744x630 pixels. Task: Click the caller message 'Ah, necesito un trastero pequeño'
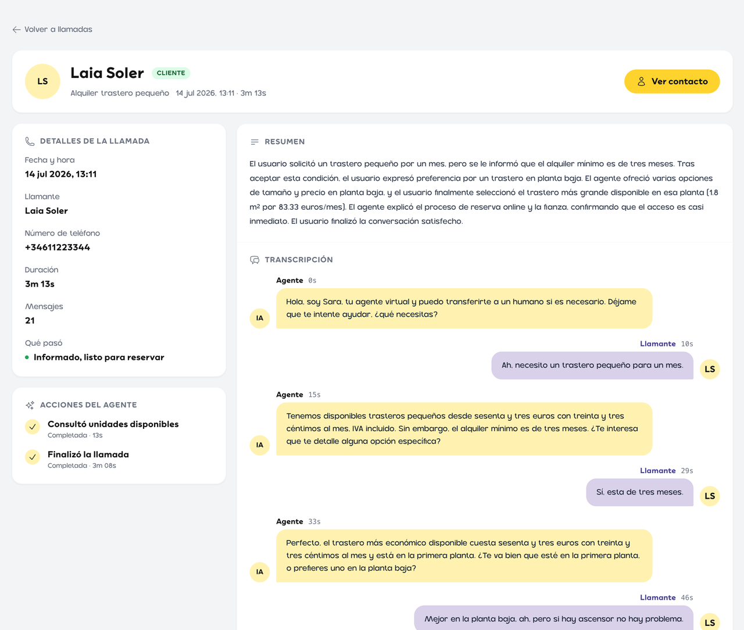pyautogui.click(x=592, y=366)
